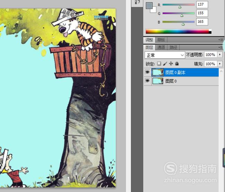This screenshot has width=225, height=192.
Task: Toggle lock transparent pixels icon
Action: [159, 63]
